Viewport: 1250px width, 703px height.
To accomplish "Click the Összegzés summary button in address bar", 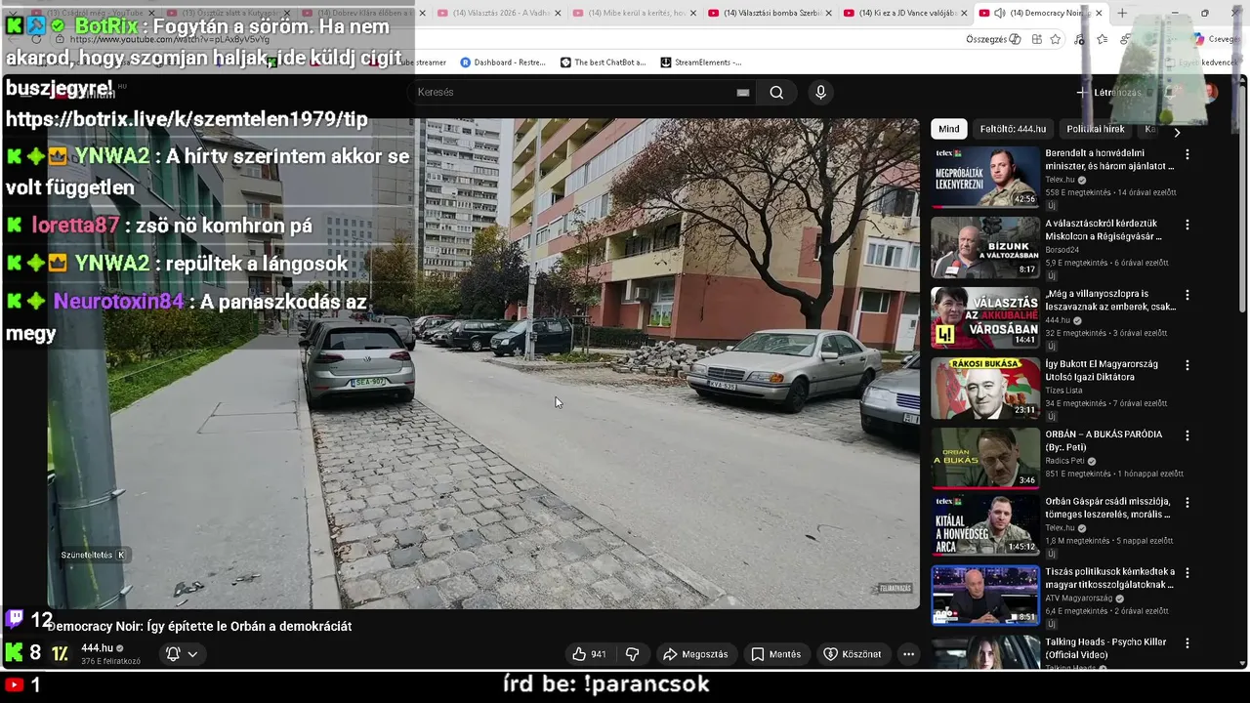I will (x=993, y=39).
